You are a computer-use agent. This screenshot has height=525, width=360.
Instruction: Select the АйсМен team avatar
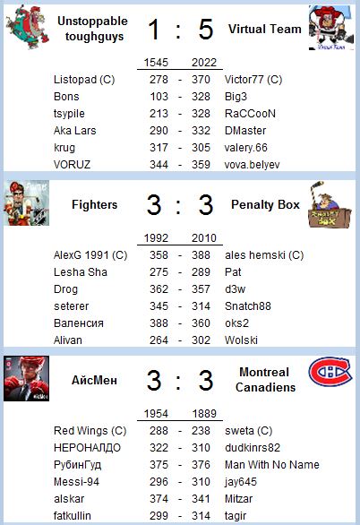tap(27, 378)
